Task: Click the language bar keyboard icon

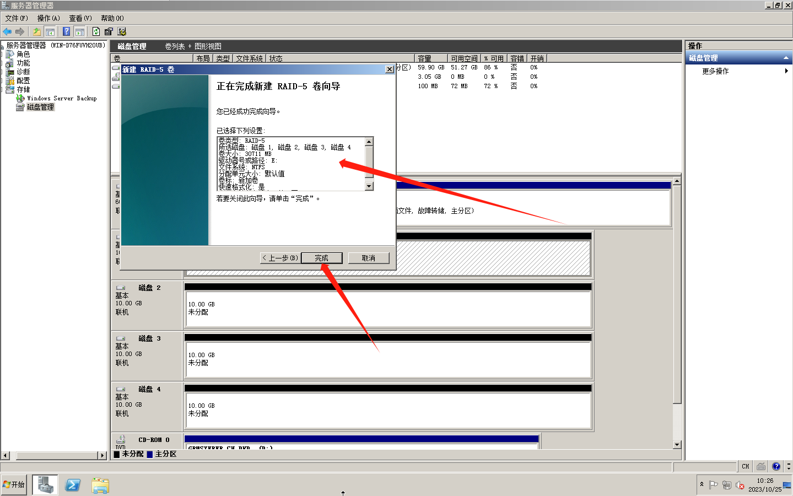Action: pos(761,466)
